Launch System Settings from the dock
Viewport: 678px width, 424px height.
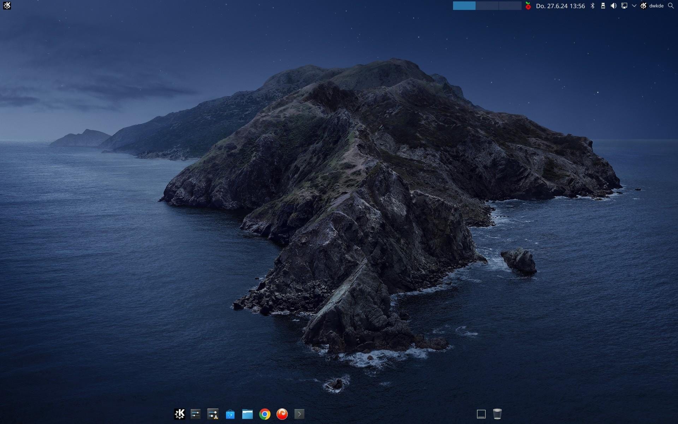click(x=196, y=414)
